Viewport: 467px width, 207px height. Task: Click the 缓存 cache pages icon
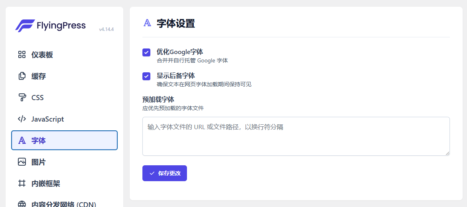22,76
